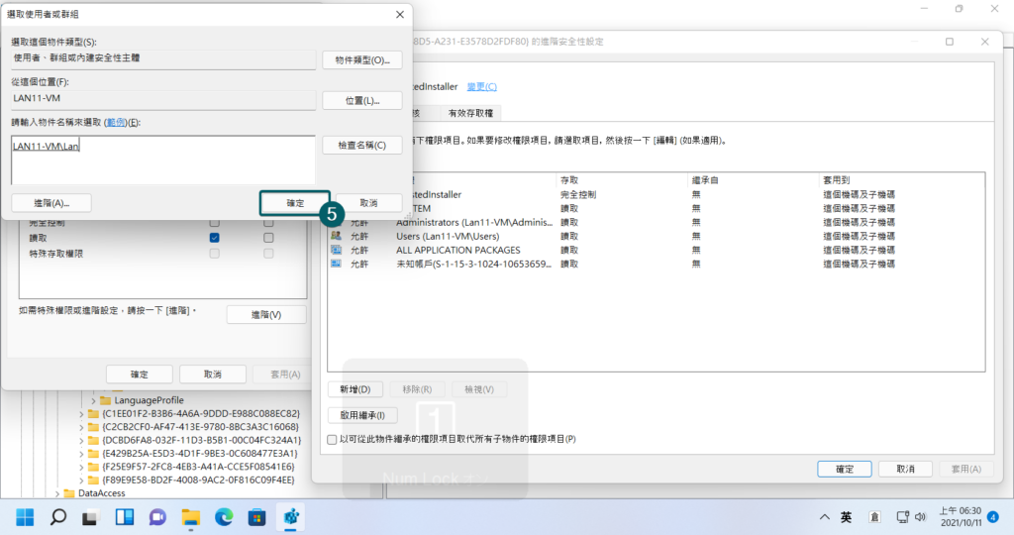
Task: Cancel the select user dialog
Action: pyautogui.click(x=368, y=203)
